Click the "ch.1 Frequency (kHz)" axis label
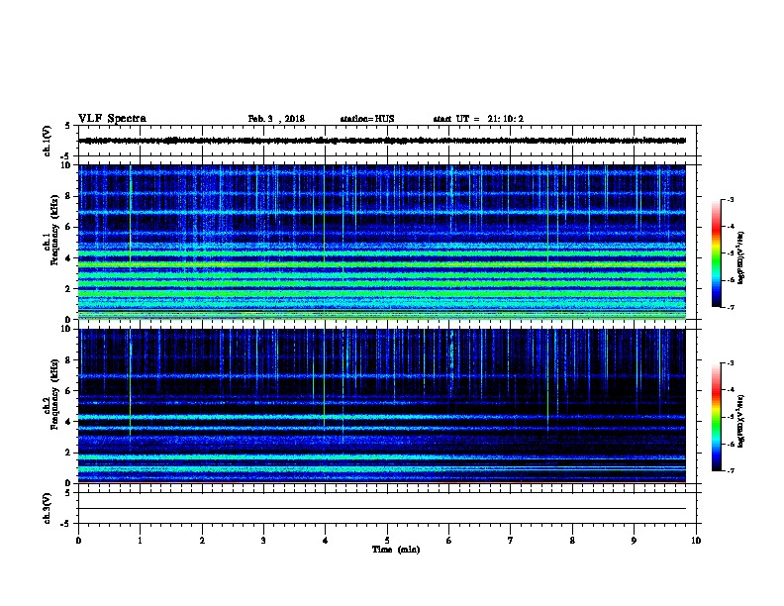The image size is (784, 606). 50,230
